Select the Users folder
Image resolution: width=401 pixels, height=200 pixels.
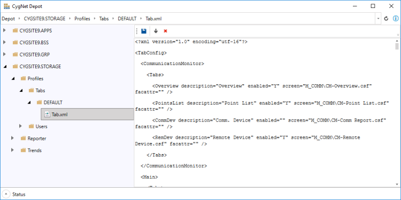(x=41, y=126)
